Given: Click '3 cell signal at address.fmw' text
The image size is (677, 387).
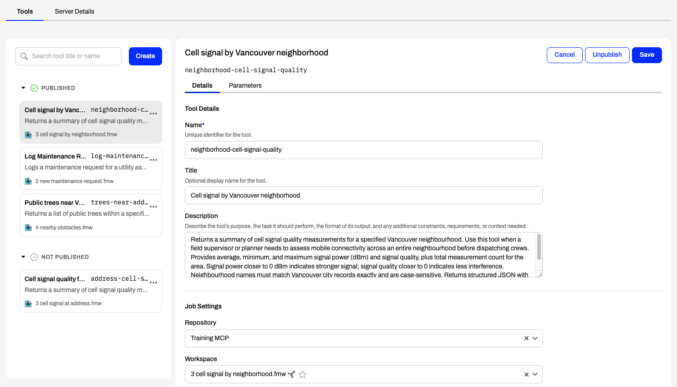Looking at the screenshot, I should [68, 303].
